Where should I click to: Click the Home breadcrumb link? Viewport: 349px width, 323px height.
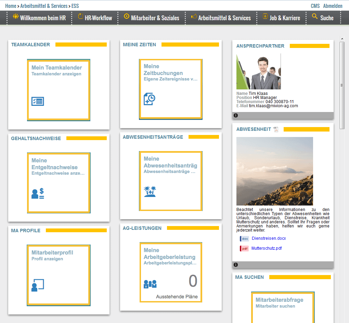(11, 6)
